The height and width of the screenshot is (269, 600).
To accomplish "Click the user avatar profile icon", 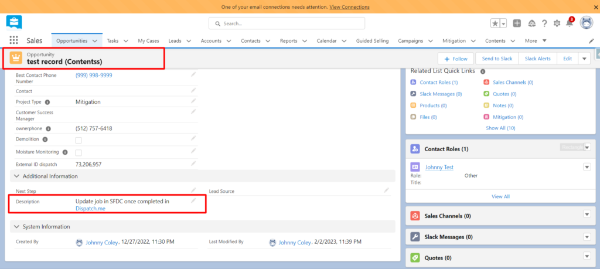I will pyautogui.click(x=586, y=23).
